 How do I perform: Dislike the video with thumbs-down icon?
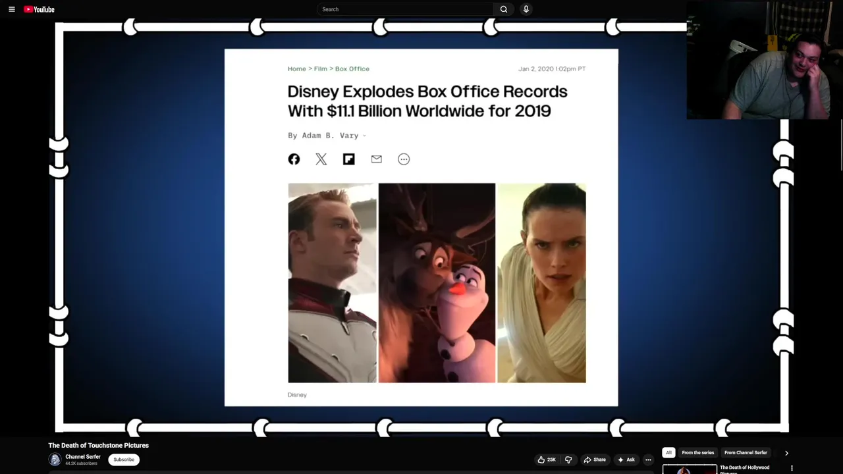tap(568, 460)
